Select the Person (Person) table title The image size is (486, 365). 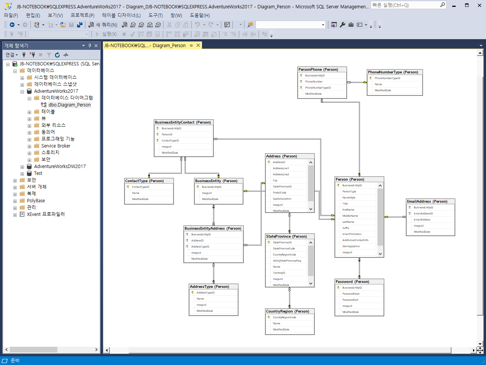point(350,179)
